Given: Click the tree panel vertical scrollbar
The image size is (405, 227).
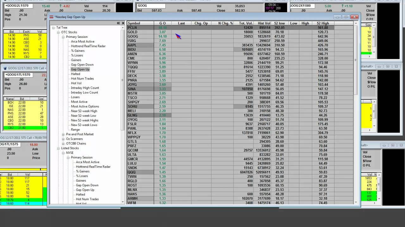Looking at the screenshot, I should click(x=123, y=80).
